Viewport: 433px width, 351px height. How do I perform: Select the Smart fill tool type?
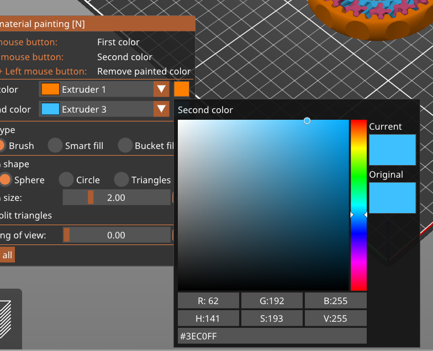pos(55,146)
